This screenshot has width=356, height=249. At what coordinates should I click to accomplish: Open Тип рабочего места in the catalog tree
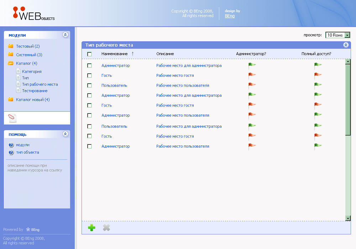pos(40,84)
